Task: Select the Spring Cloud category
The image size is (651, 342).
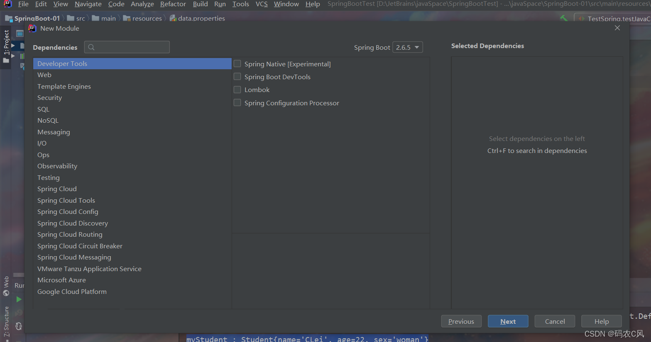Action: click(x=132, y=189)
